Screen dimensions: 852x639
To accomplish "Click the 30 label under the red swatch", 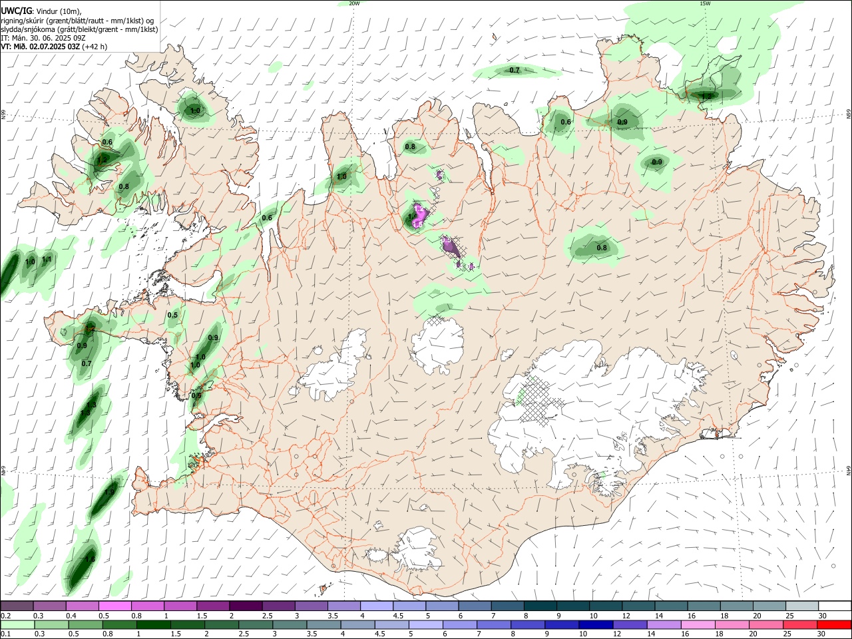I will pos(821,634).
